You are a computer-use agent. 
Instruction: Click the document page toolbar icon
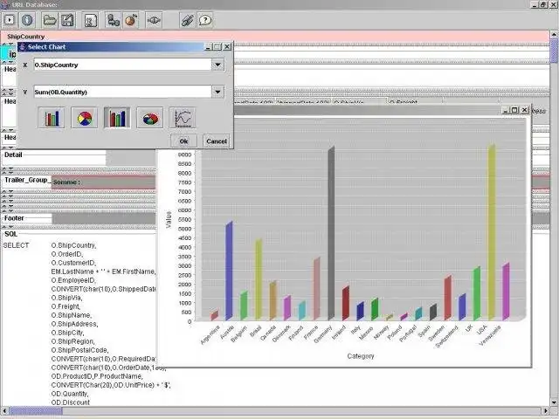point(91,20)
